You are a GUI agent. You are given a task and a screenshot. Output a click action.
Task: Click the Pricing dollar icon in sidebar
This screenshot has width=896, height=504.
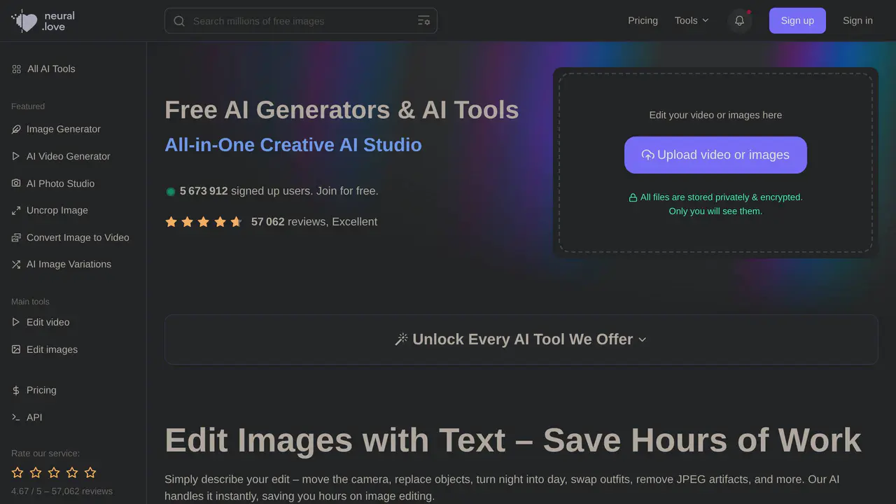pyautogui.click(x=16, y=390)
